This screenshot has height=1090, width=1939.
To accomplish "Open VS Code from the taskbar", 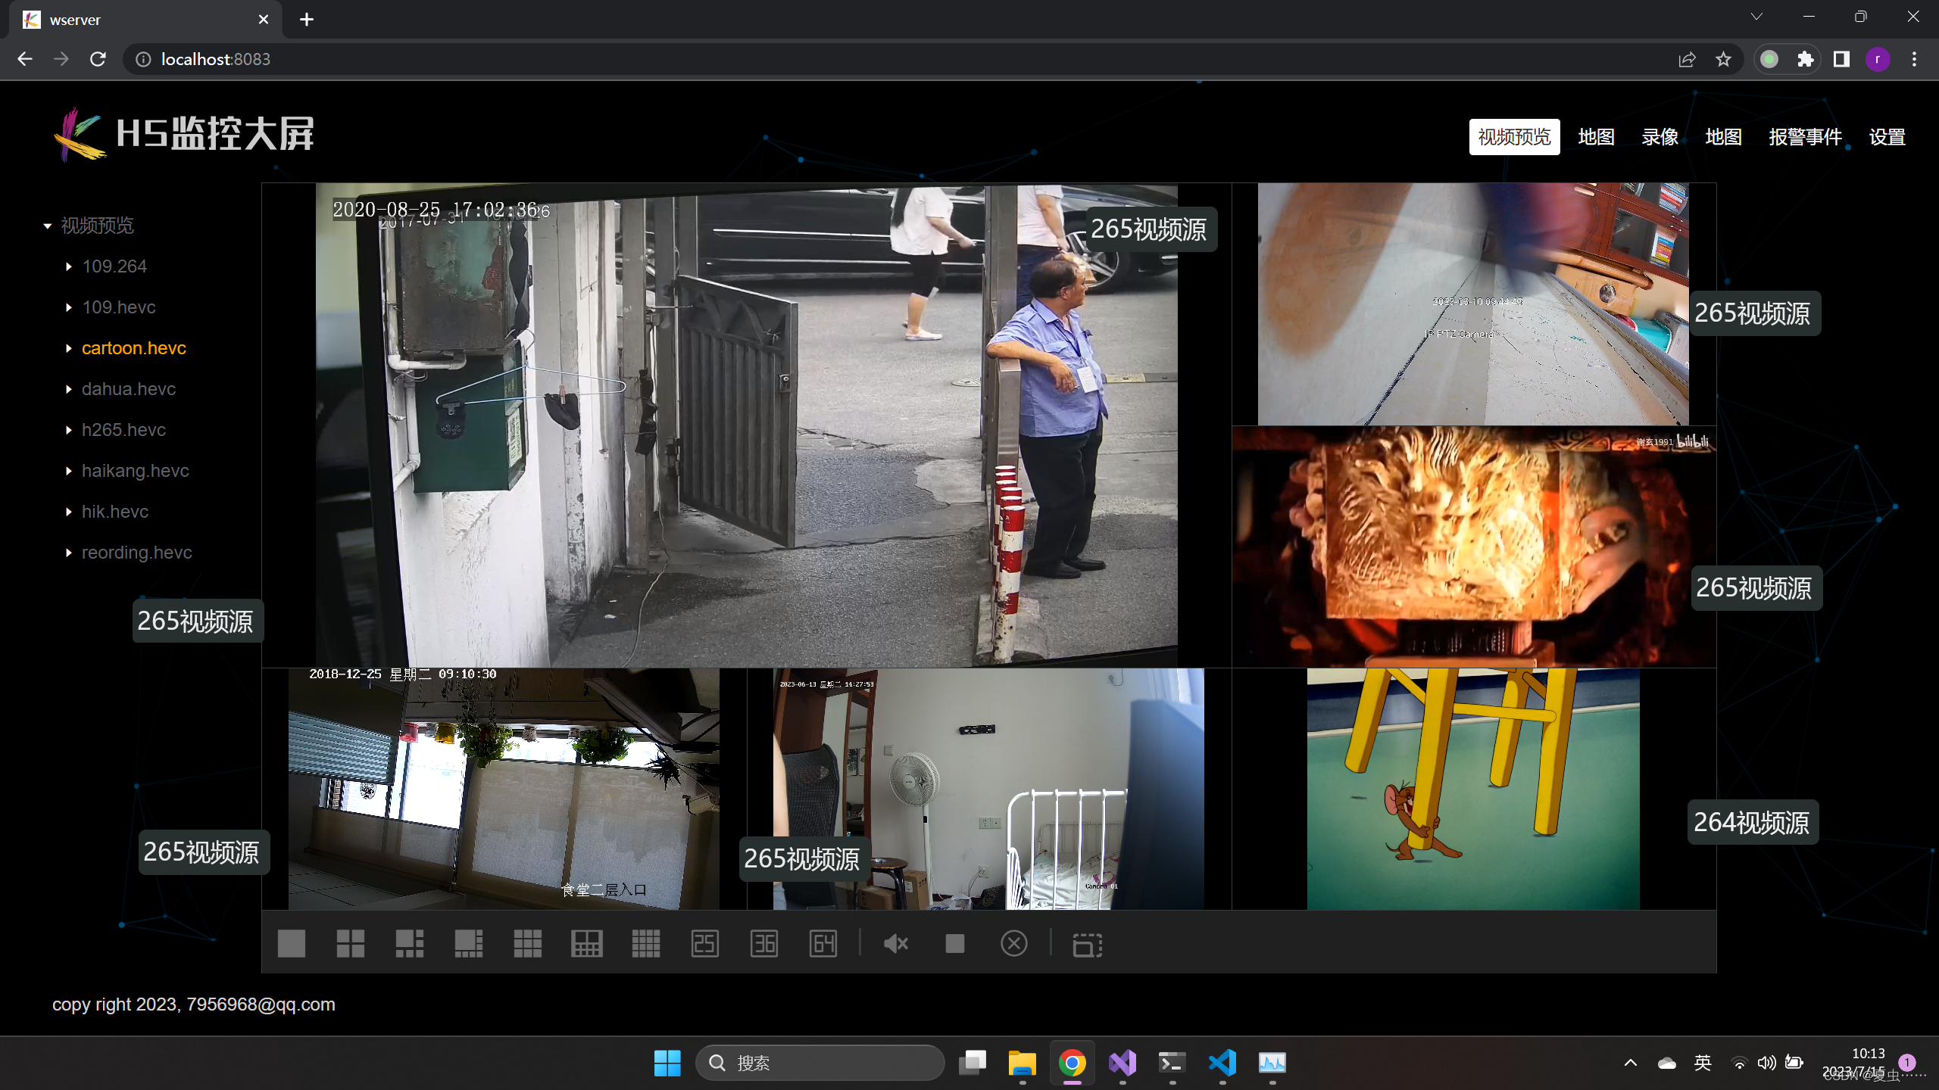I will tap(1222, 1063).
